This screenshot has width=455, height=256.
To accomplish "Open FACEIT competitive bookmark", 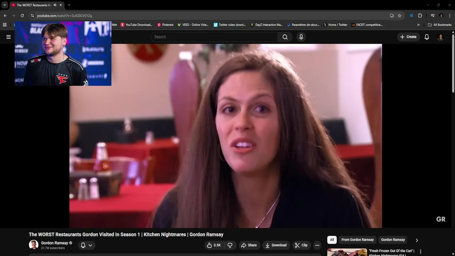I will click(367, 25).
